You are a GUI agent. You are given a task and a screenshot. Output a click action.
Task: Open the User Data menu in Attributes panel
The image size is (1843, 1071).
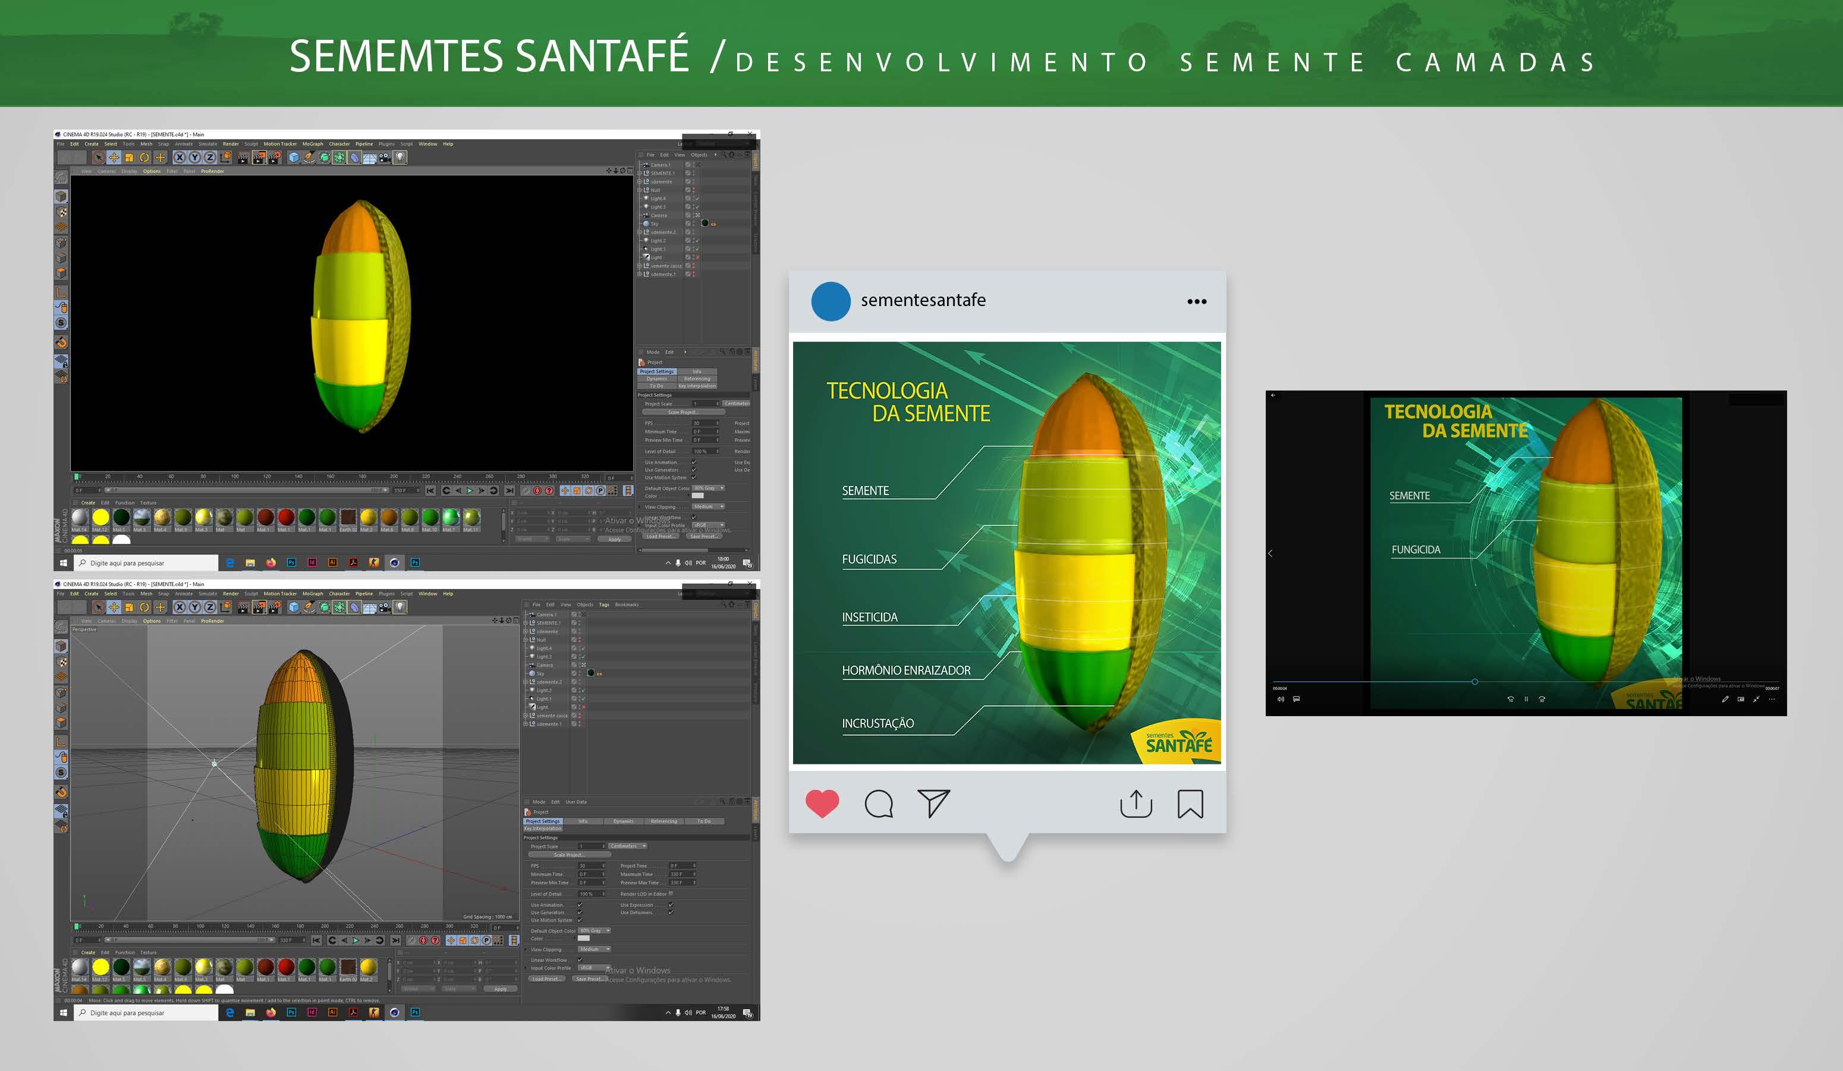click(x=575, y=802)
